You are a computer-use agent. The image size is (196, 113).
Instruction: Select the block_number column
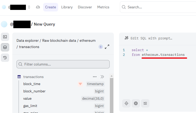[34, 91]
